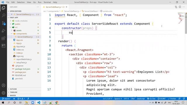Open feedback icon in status bar
Screen dimensions: 187x105
179,99
